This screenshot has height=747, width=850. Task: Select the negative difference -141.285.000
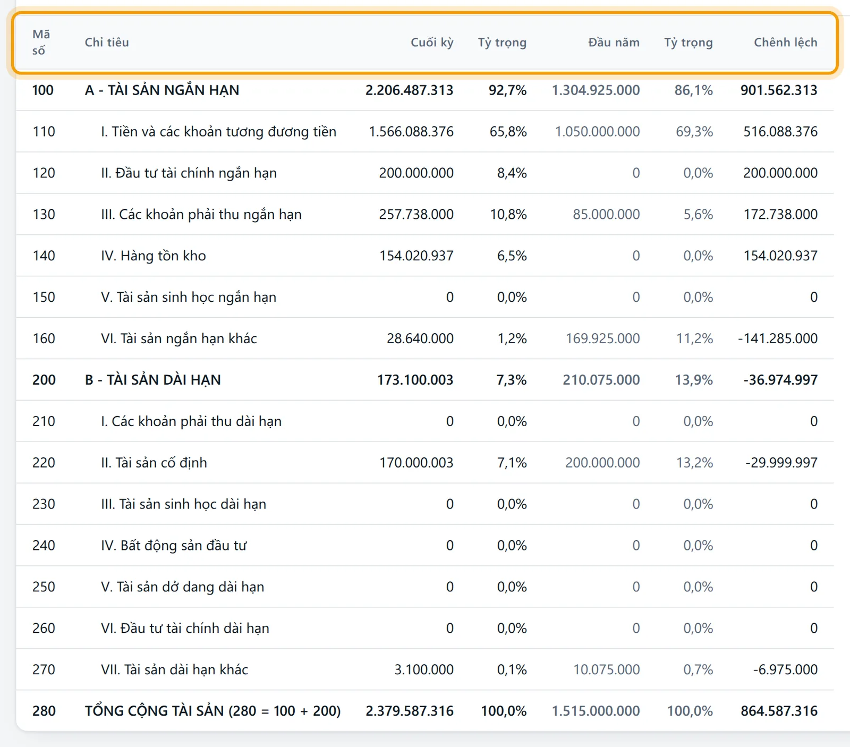click(778, 339)
